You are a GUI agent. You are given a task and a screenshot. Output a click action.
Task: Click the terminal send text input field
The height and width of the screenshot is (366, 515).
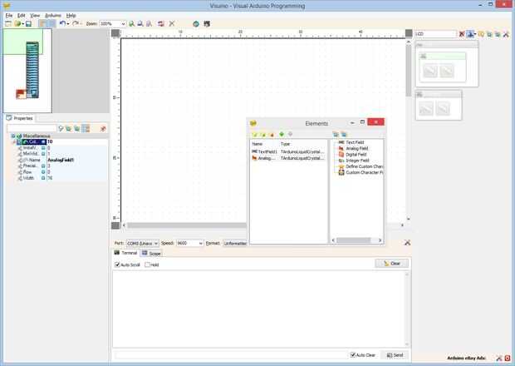[231, 355]
